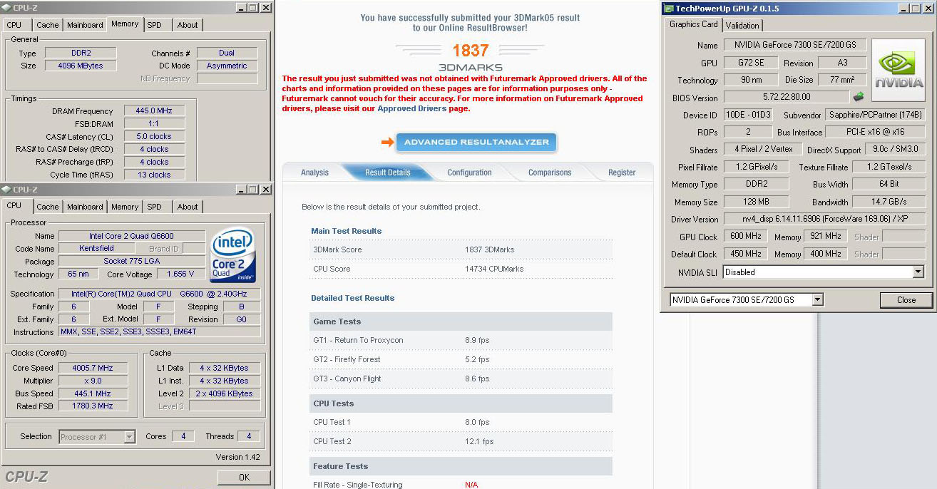The height and width of the screenshot is (489, 937).
Task: Click the Rated FSB value 1780.3 MHz
Action: (93, 406)
